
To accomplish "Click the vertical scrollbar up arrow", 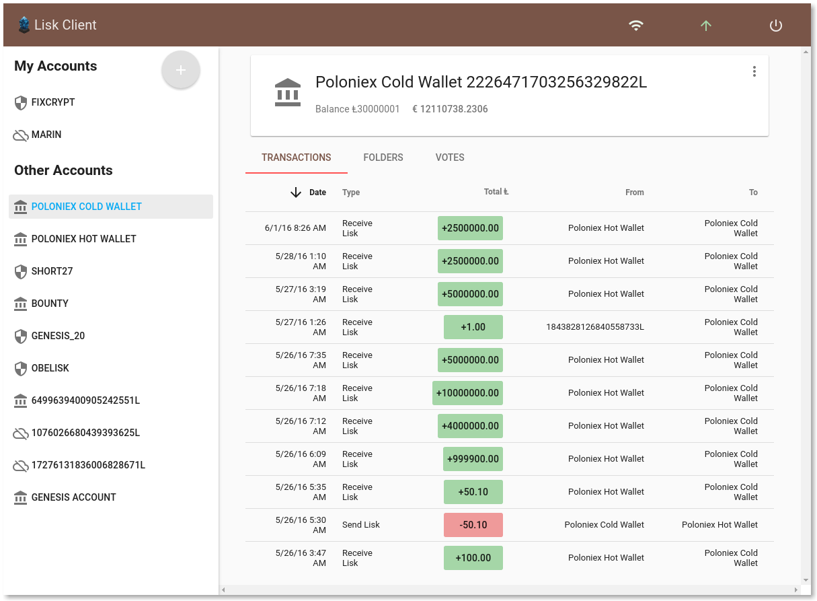I will coord(806,52).
